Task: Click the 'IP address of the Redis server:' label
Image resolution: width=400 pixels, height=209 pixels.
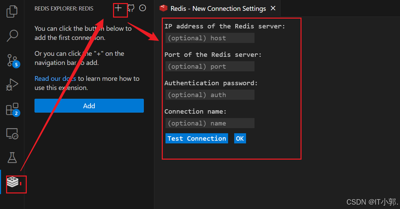Action: [x=225, y=26]
